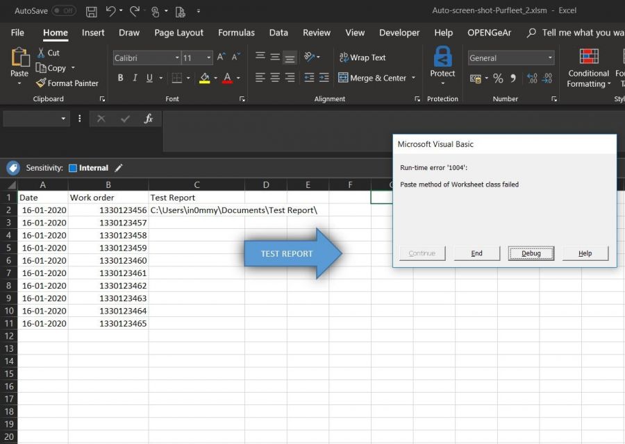Switch to the Formulas tab

[236, 33]
